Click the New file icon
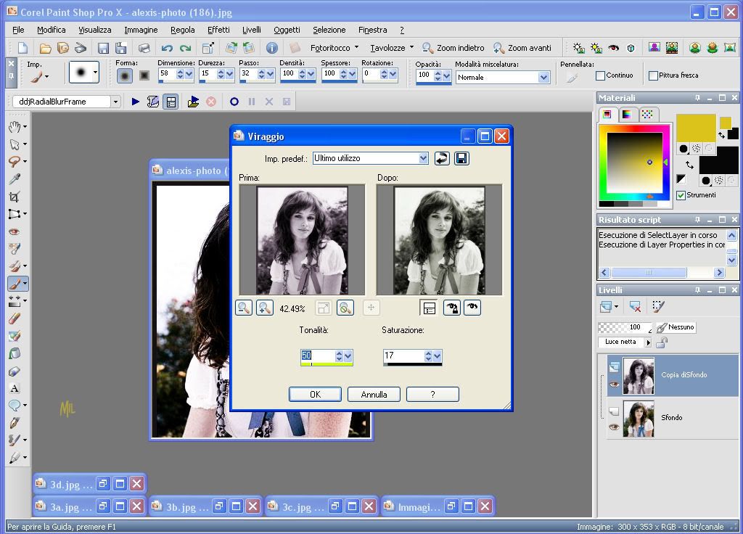 click(22, 48)
